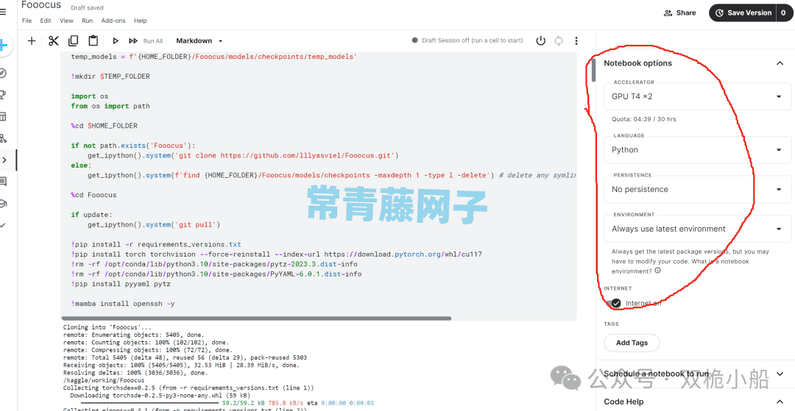Click the Share button
The height and width of the screenshot is (411, 795).
tap(680, 12)
